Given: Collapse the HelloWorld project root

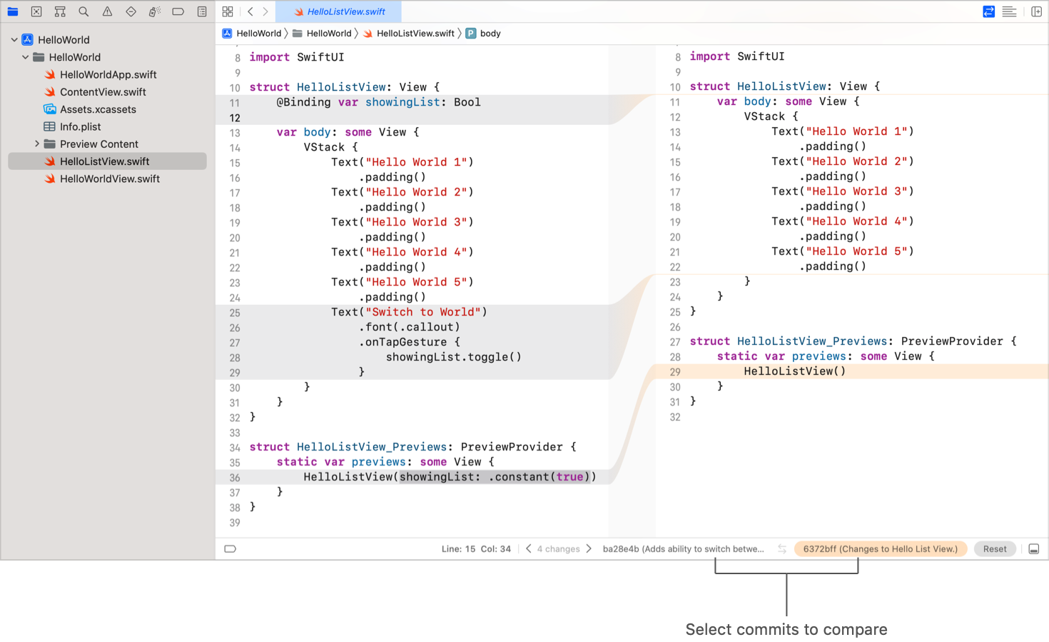Looking at the screenshot, I should pos(14,40).
